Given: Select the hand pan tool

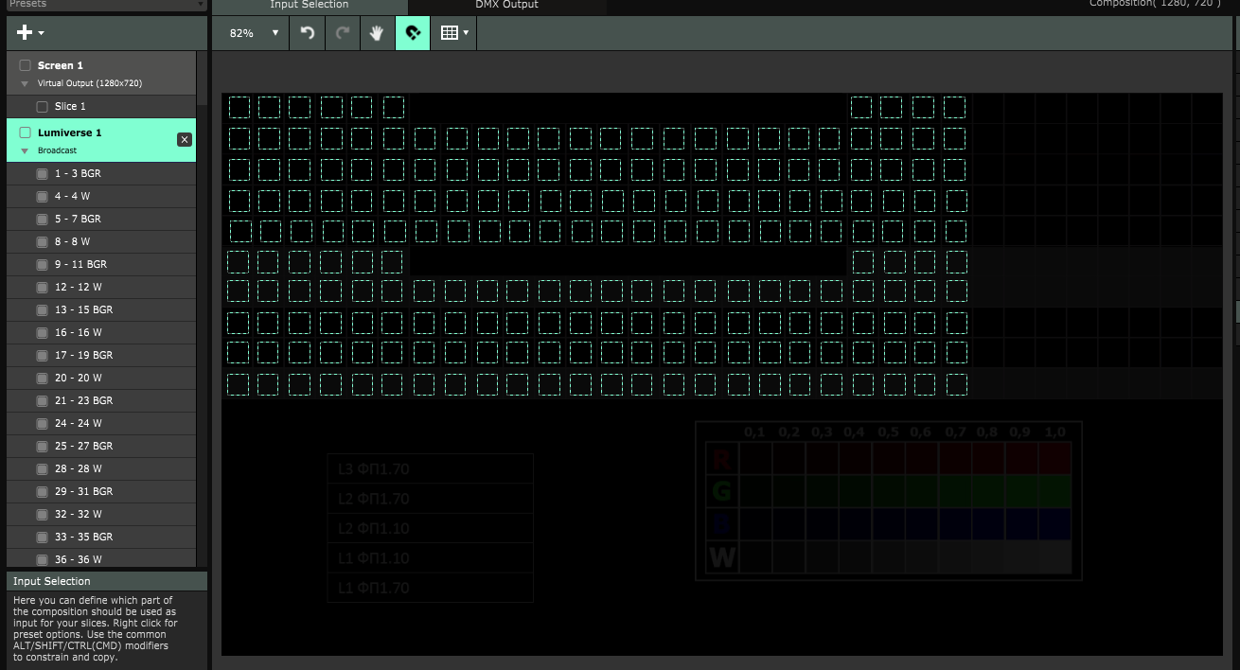Looking at the screenshot, I should (377, 33).
